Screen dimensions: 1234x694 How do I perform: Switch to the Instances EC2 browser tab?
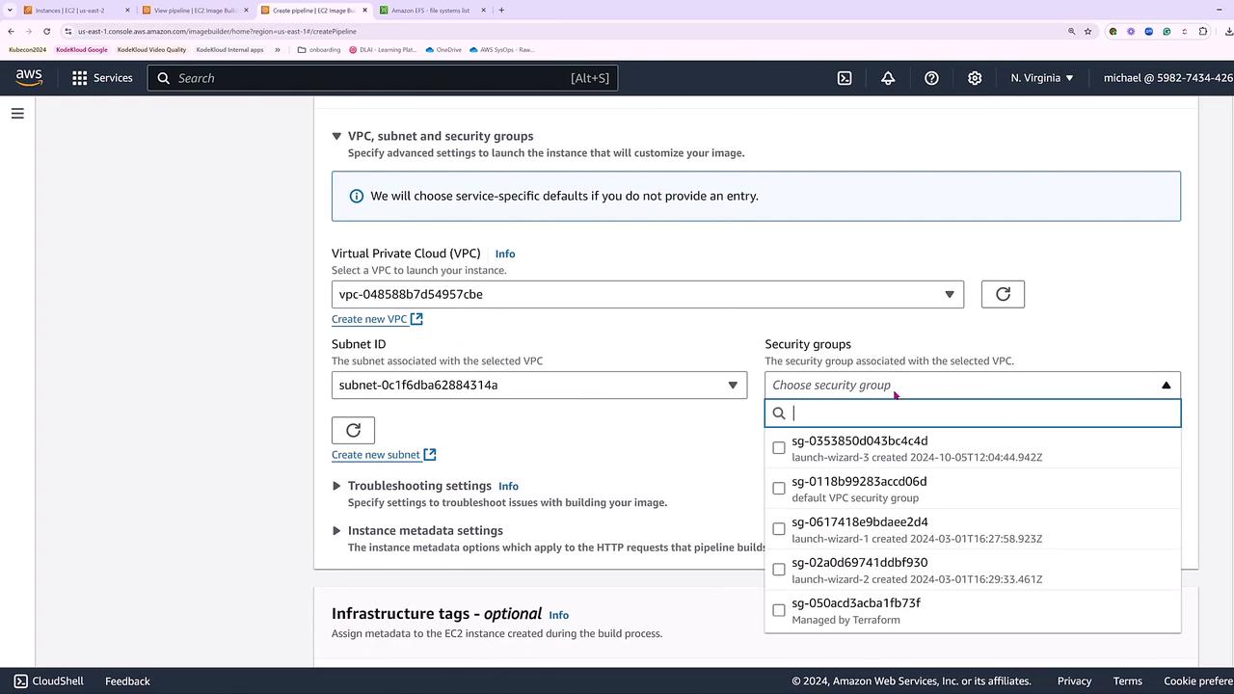point(71,11)
